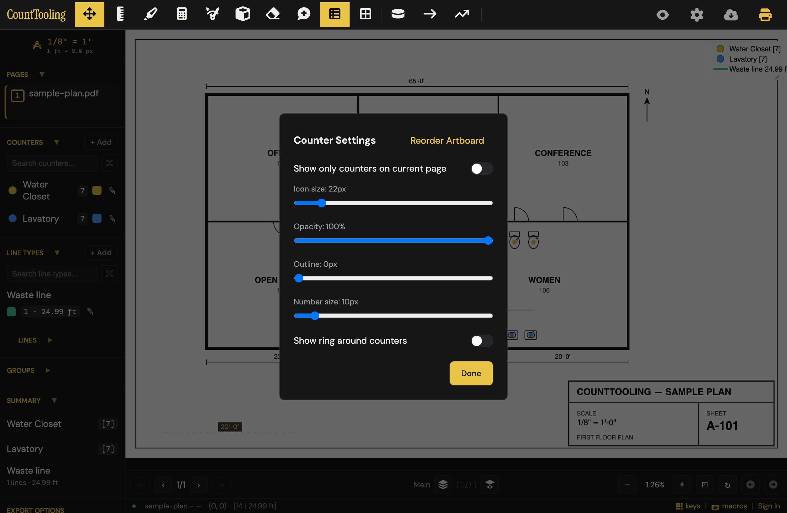Select the pan/move tool
This screenshot has width=787, height=513.
(89, 15)
